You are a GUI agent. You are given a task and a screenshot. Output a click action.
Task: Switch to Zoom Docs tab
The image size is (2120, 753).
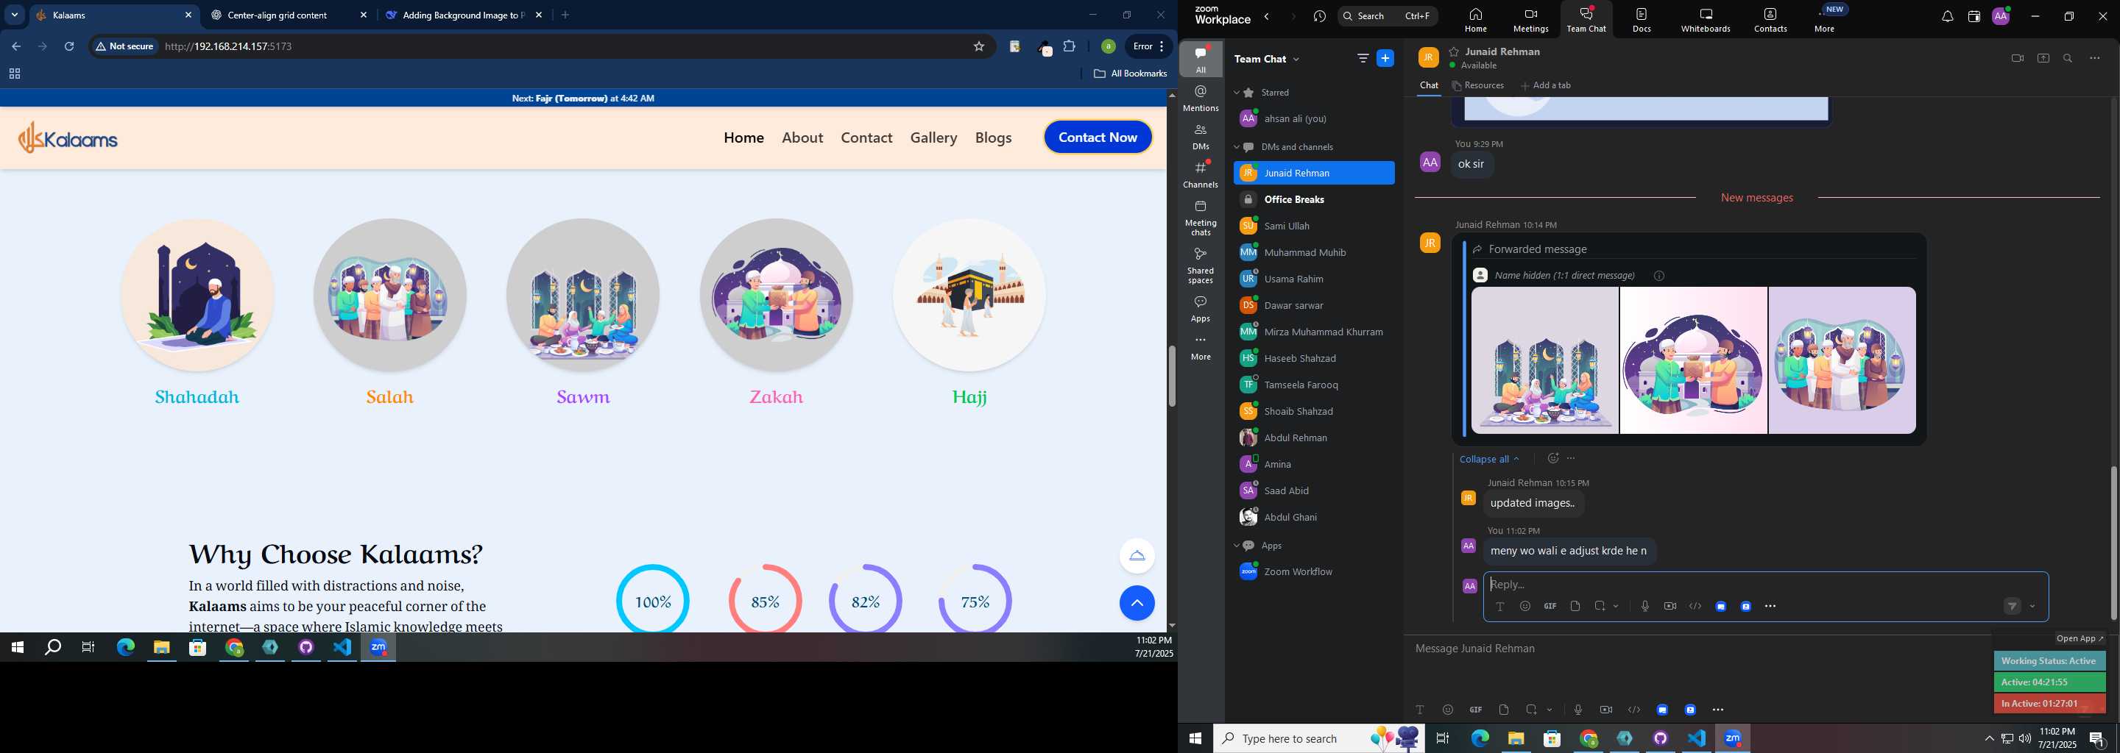[1641, 20]
